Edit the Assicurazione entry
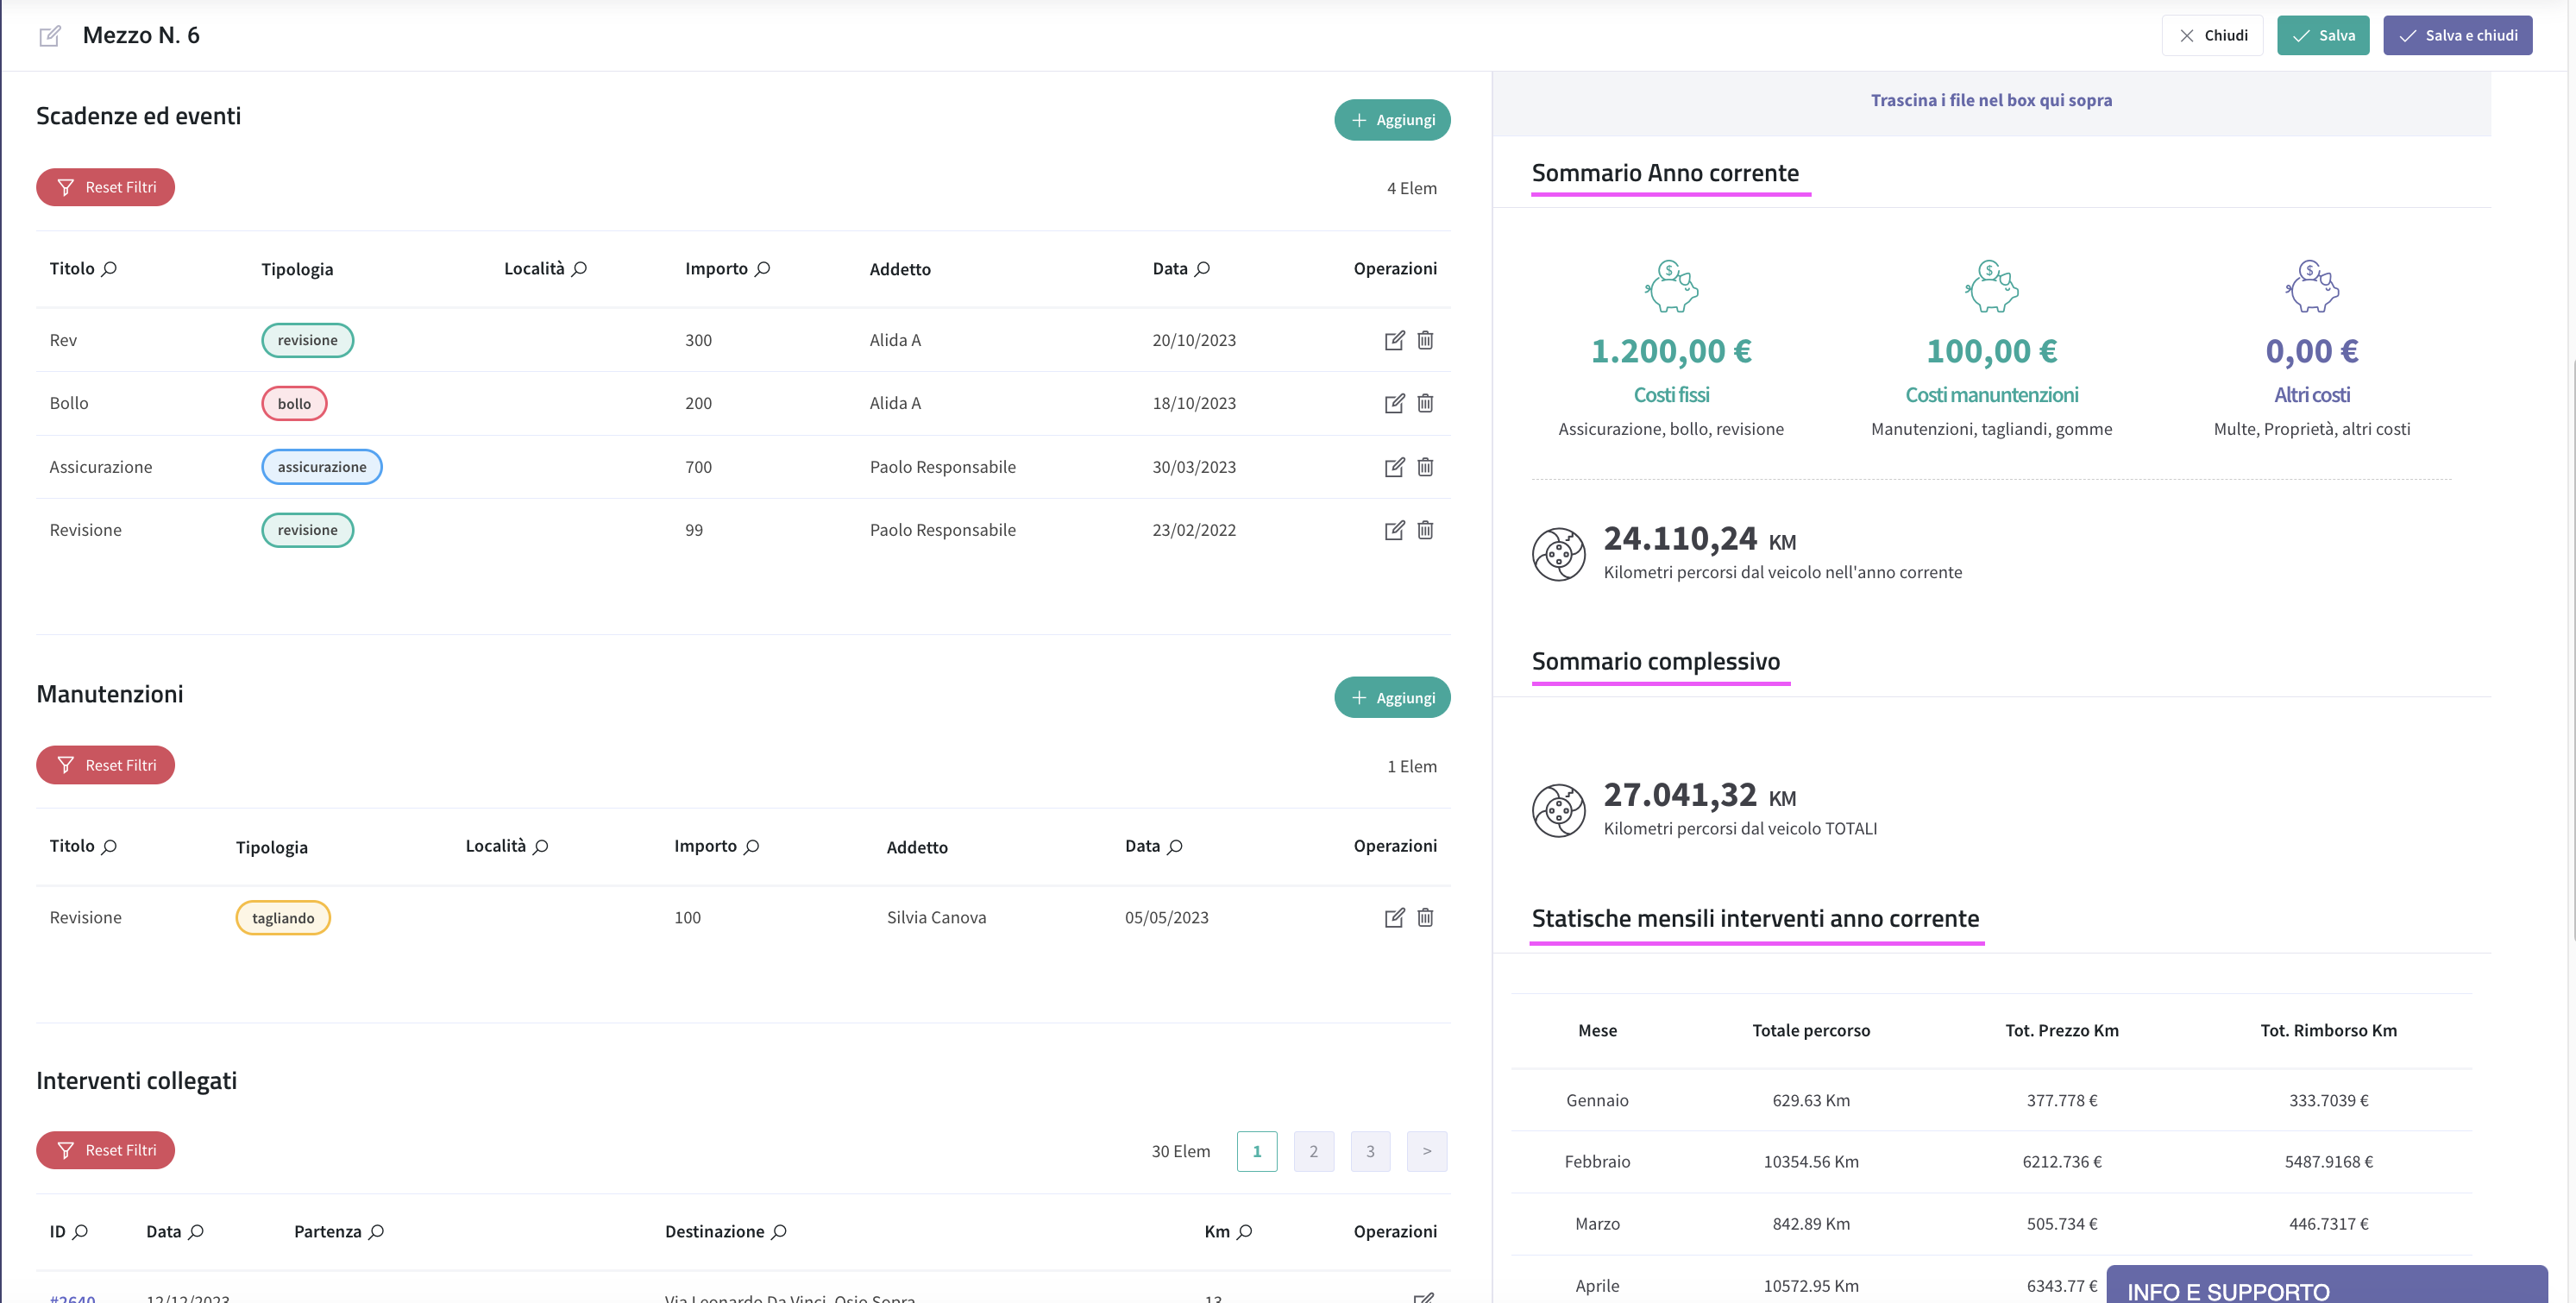Viewport: 2576px width, 1303px height. pos(1394,467)
